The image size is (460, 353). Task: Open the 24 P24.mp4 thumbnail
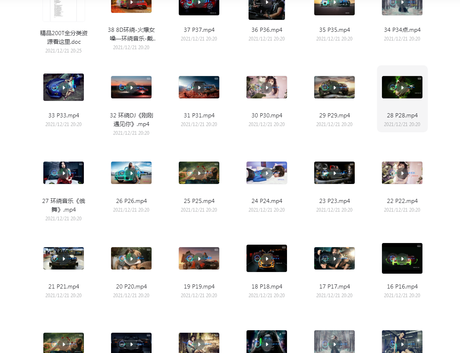coord(267,173)
